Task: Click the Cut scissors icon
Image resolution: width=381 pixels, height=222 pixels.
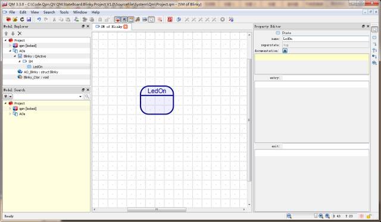Action: [x=54, y=20]
